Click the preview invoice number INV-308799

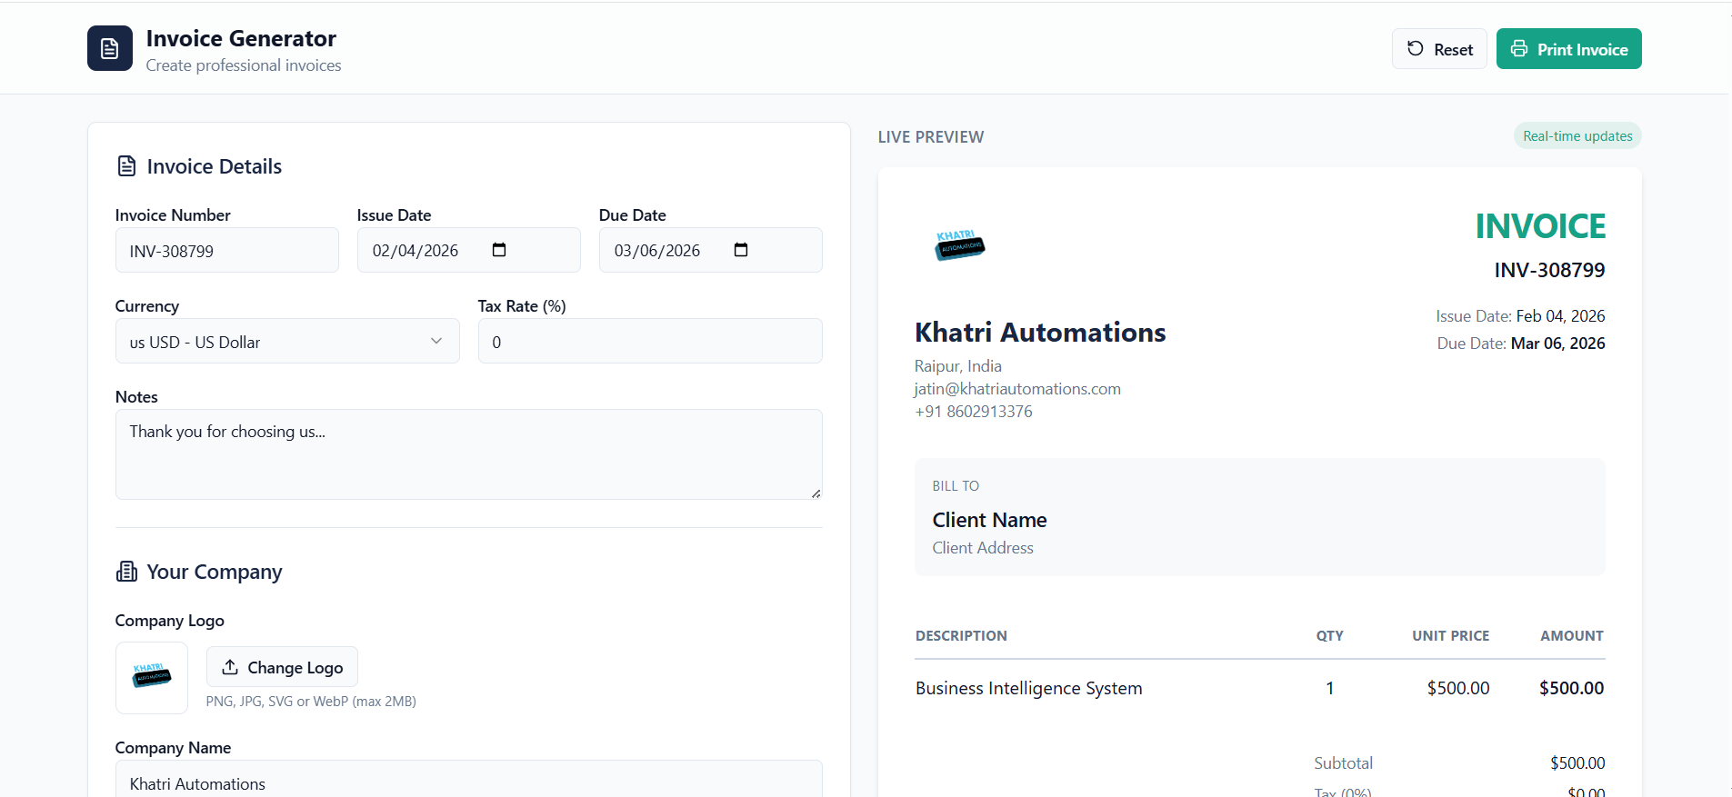tap(1549, 270)
